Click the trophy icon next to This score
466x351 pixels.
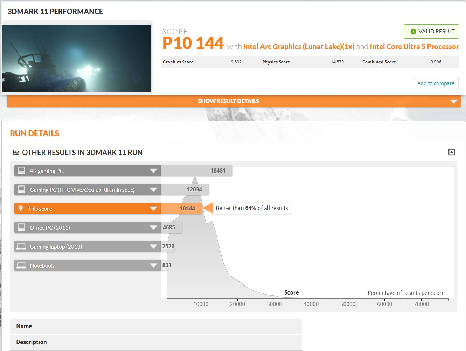point(21,209)
